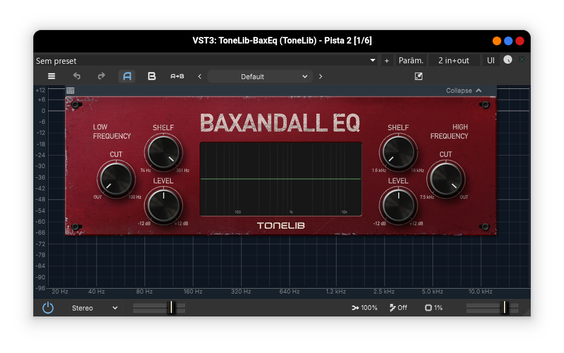Screen dimensions: 564x353
Task: Expand the Sem preset dropdown
Action: click(x=373, y=61)
